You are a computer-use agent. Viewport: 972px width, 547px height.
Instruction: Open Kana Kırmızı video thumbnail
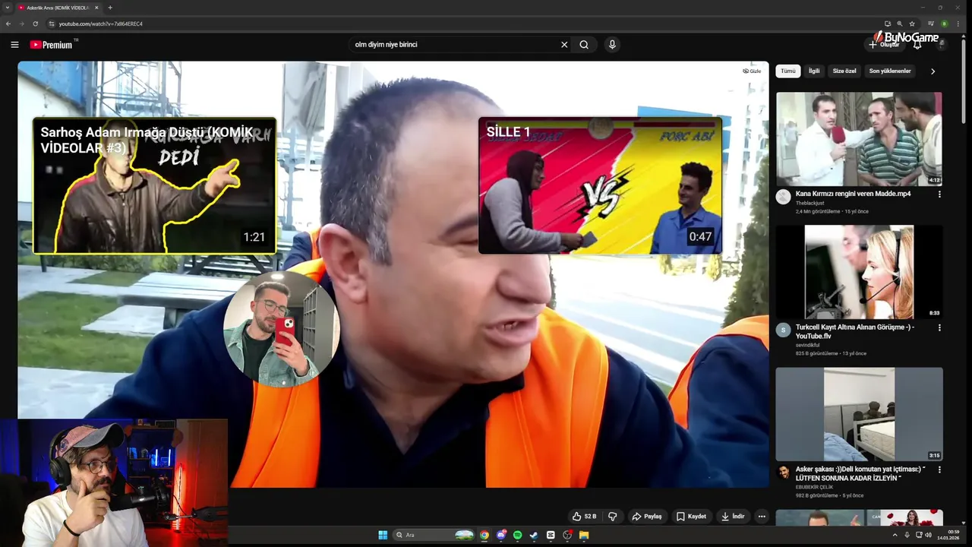click(859, 139)
